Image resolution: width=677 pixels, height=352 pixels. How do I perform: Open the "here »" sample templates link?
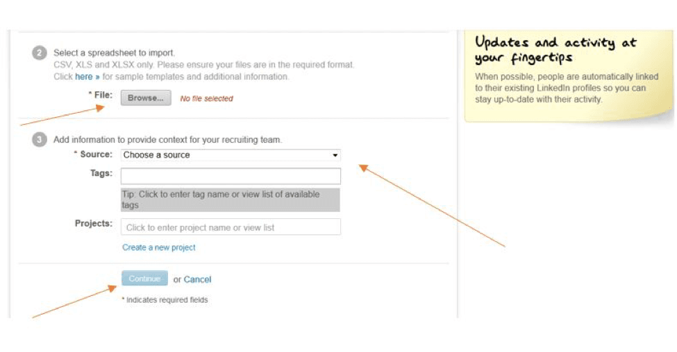point(87,77)
